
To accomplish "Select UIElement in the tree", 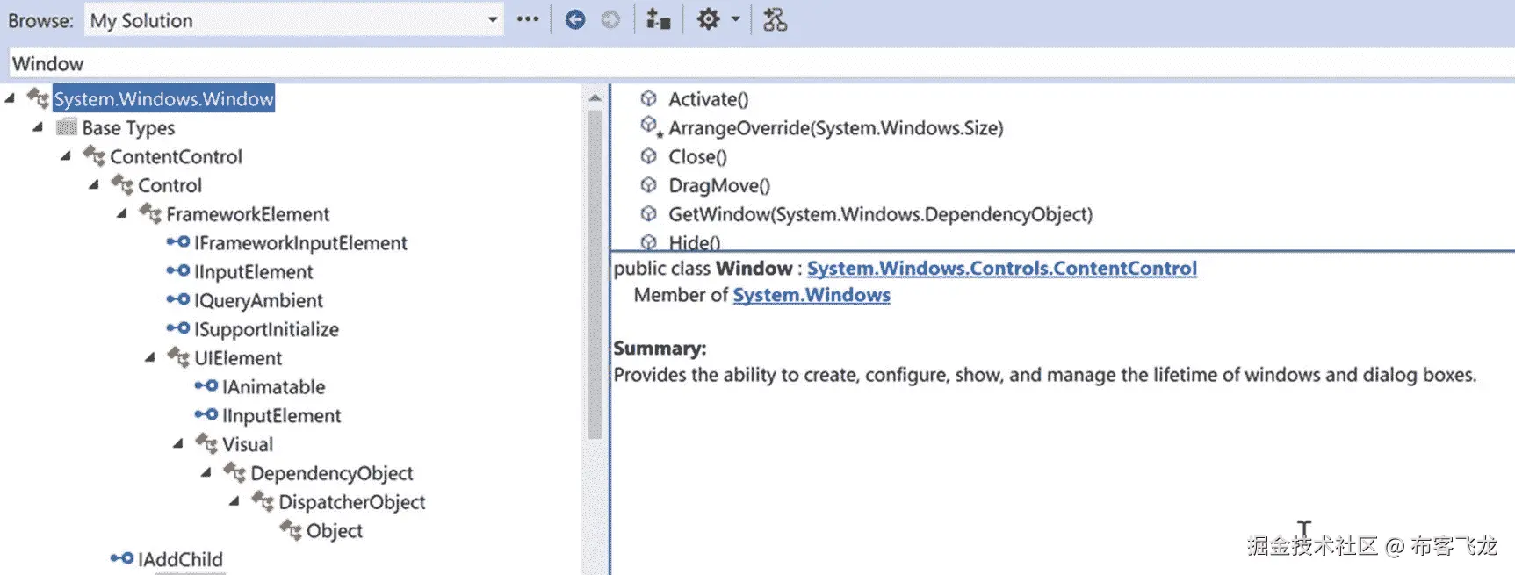I will [x=238, y=358].
